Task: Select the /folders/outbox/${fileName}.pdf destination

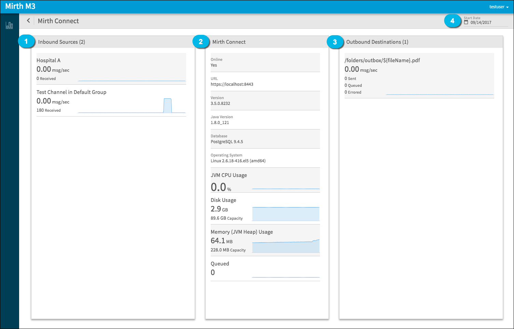Action: tap(419, 76)
